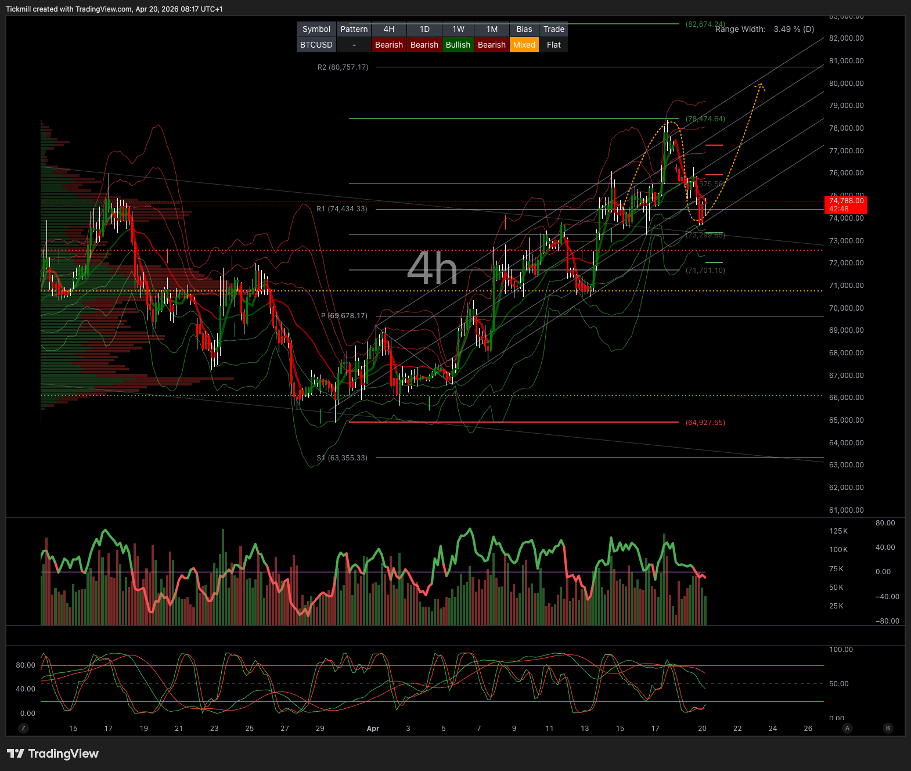Select the orange Mixed bias cell

coord(524,45)
